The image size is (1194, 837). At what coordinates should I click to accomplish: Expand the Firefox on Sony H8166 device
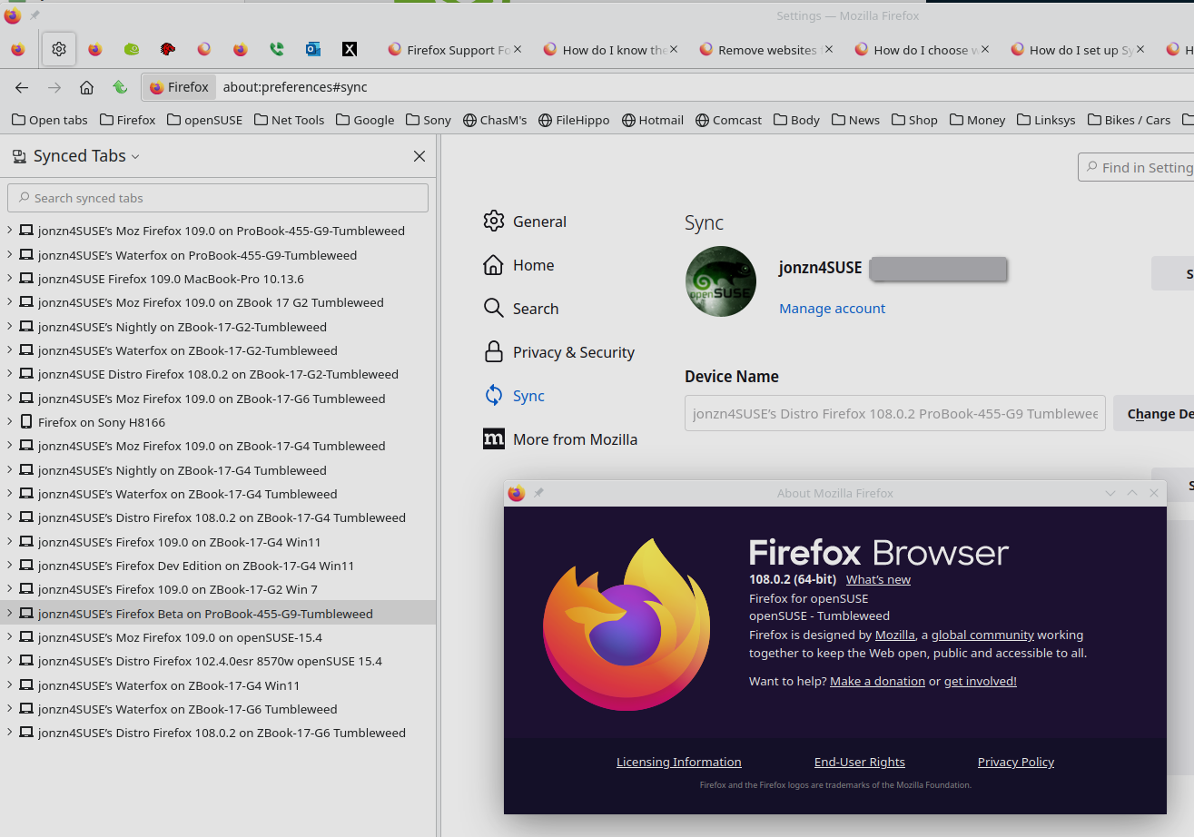coord(10,422)
